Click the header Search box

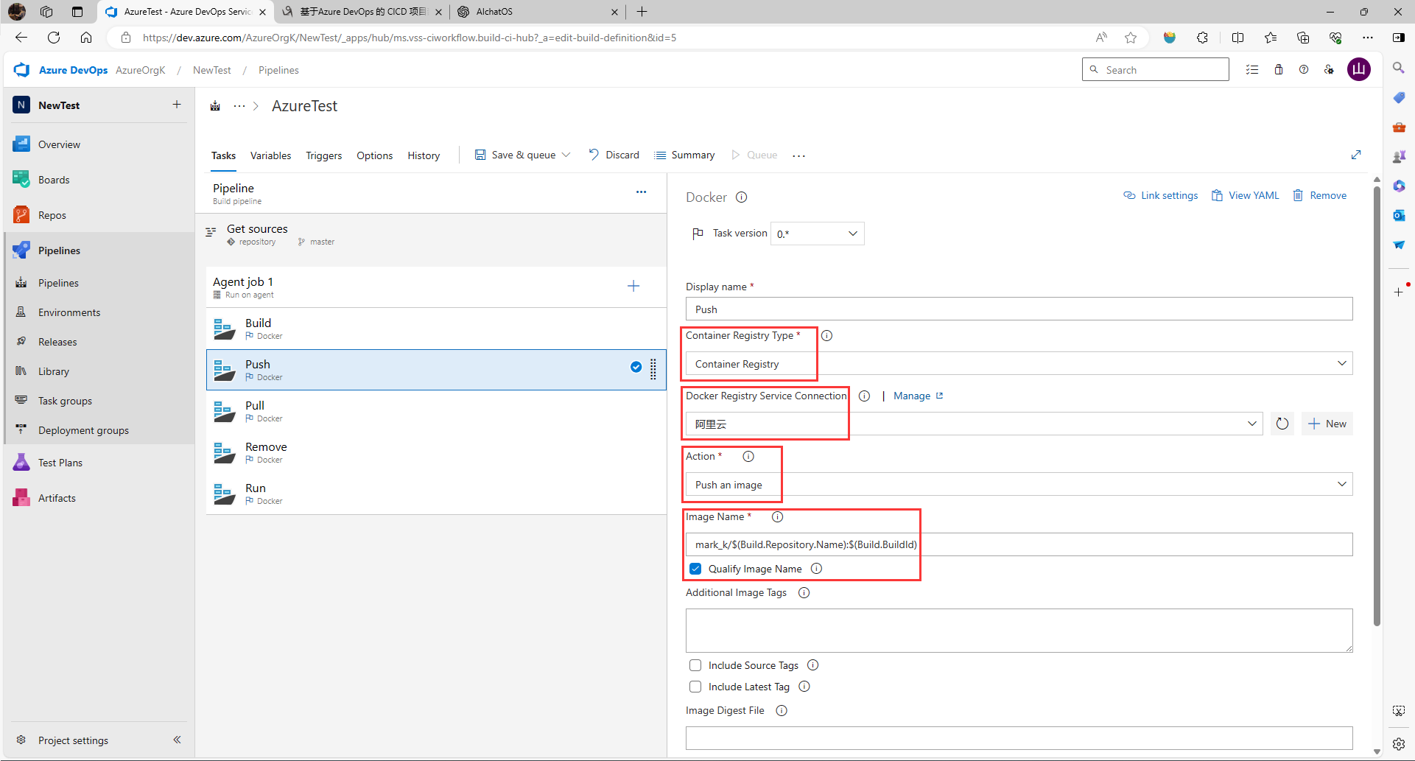(1155, 70)
